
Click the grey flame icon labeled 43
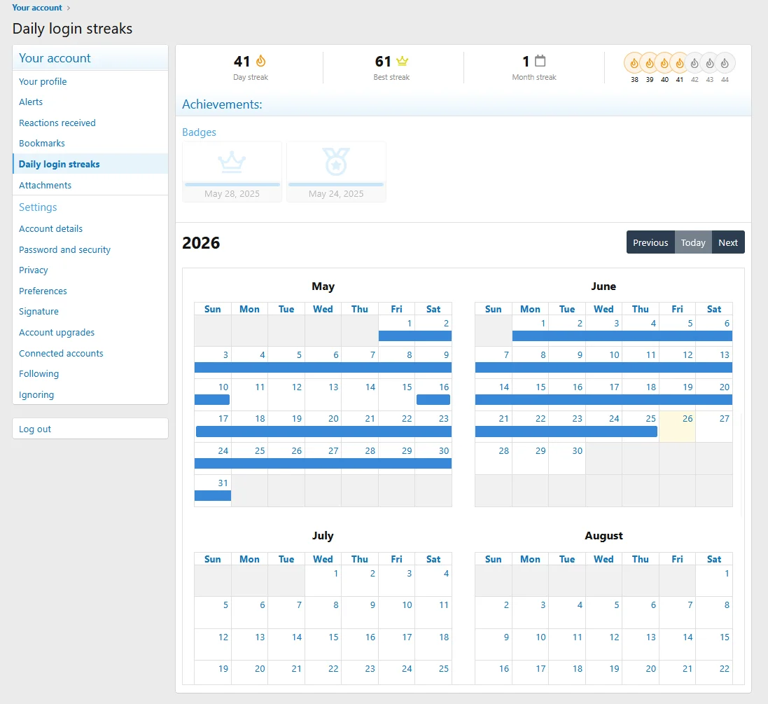pyautogui.click(x=710, y=63)
